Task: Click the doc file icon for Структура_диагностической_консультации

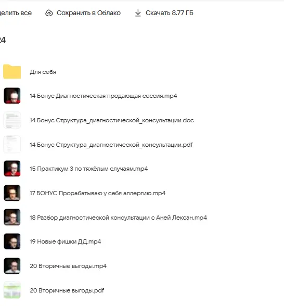Action: point(12,120)
